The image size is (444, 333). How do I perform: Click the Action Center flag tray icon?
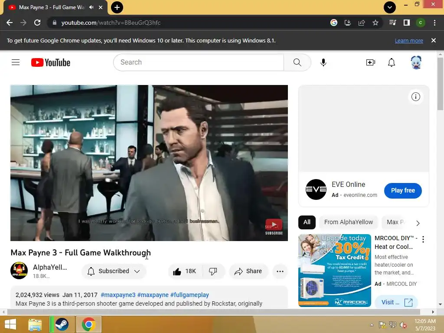382,325
